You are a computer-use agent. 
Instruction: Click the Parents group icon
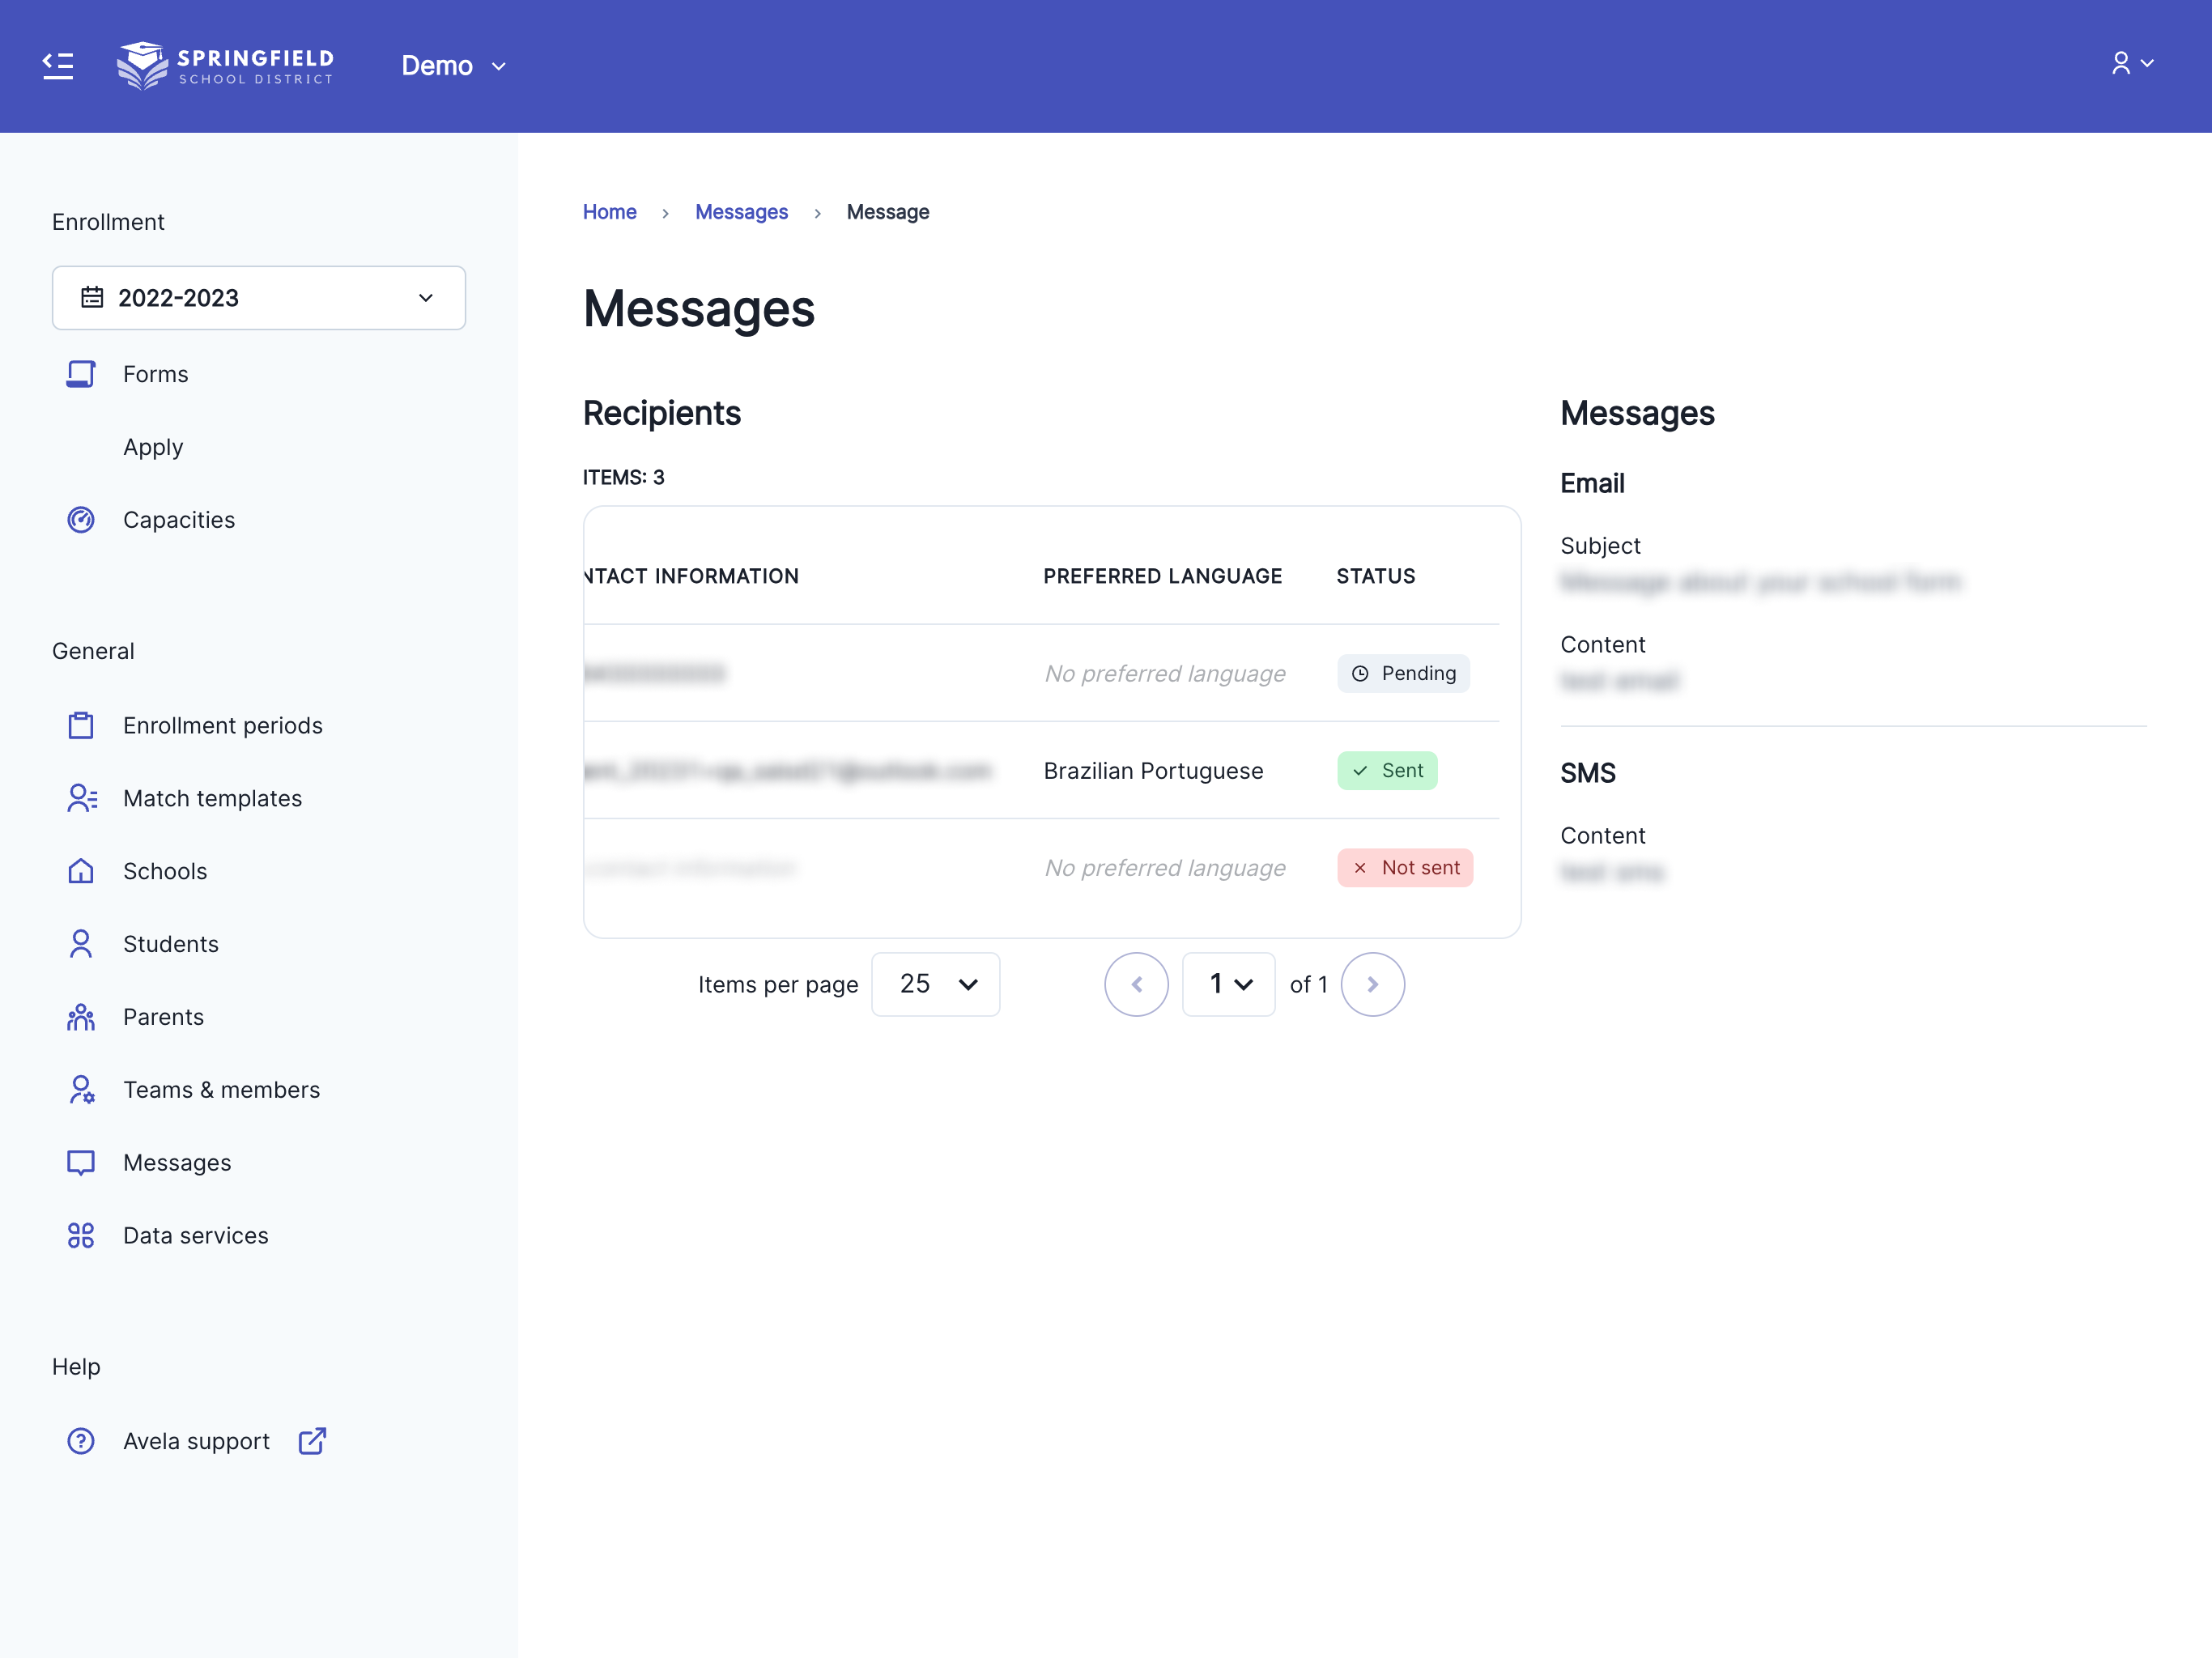80,1017
